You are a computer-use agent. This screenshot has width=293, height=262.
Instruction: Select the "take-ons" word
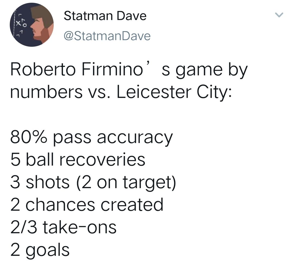click(80, 227)
